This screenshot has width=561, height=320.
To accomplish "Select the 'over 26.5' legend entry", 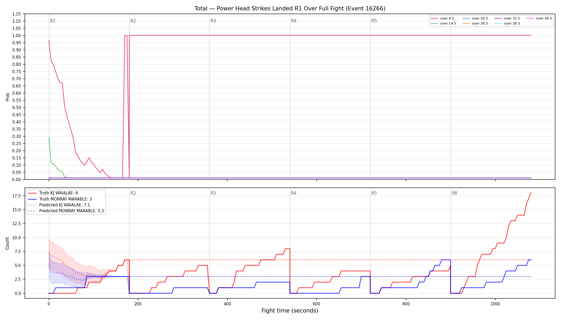I will 475,23.
